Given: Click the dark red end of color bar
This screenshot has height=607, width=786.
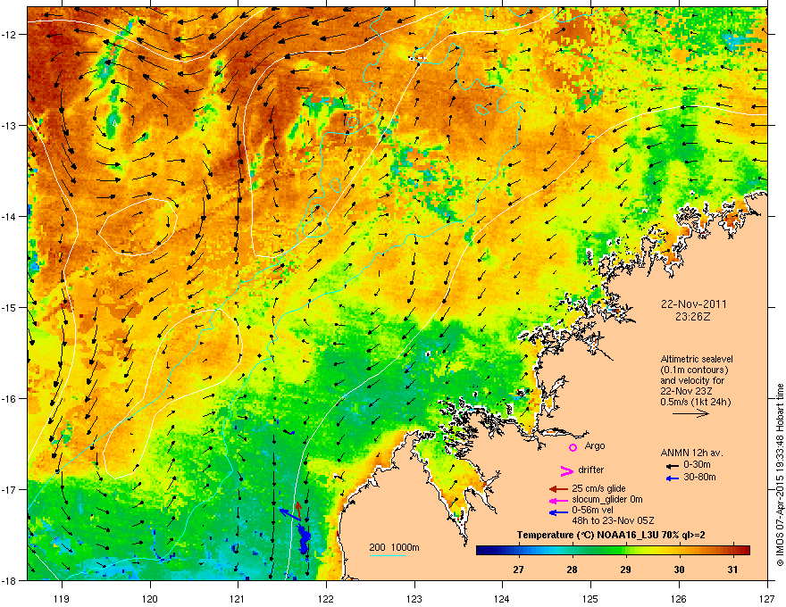Looking at the screenshot, I should point(744,551).
